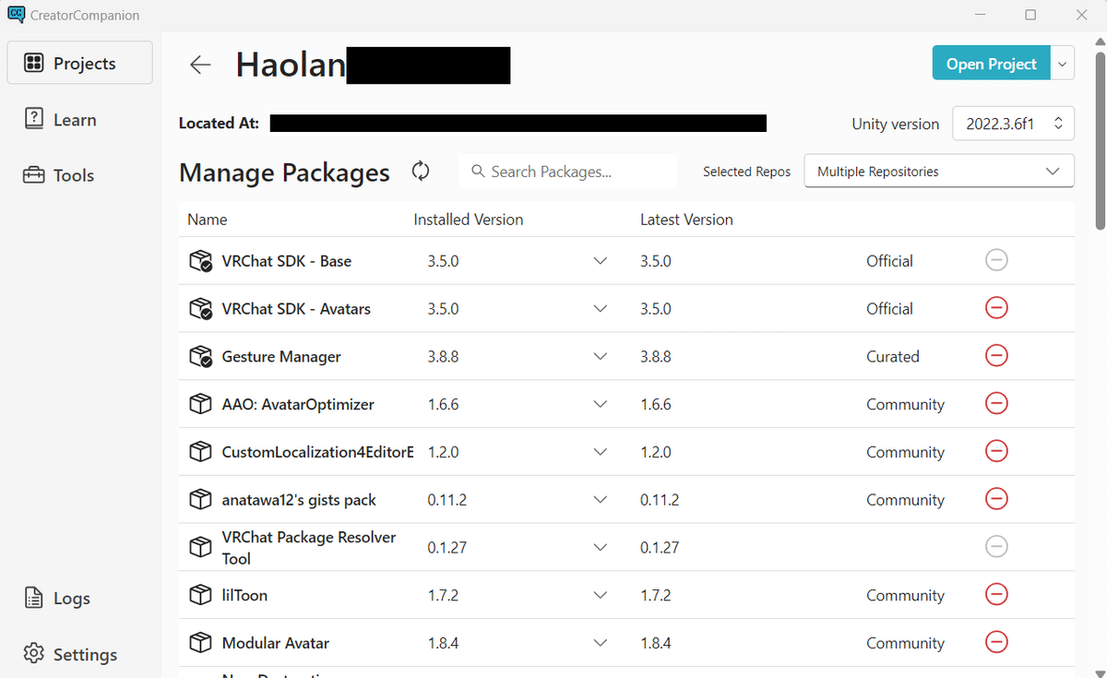Click the CustomLocalization4EditorE box icon
Viewport: 1107px width, 678px height.
(x=200, y=452)
